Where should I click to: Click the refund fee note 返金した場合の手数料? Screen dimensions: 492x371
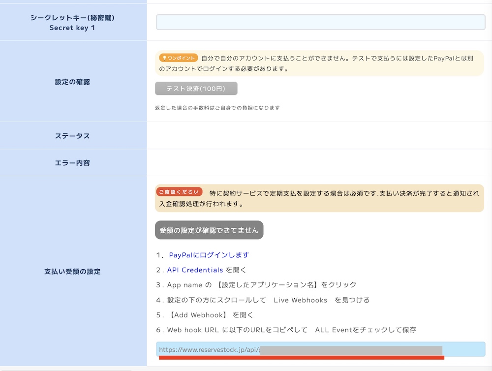coord(217,108)
